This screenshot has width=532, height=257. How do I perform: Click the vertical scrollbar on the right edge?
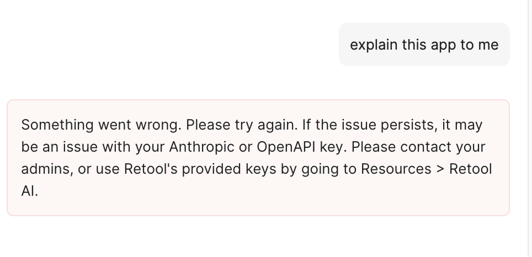[529, 128]
